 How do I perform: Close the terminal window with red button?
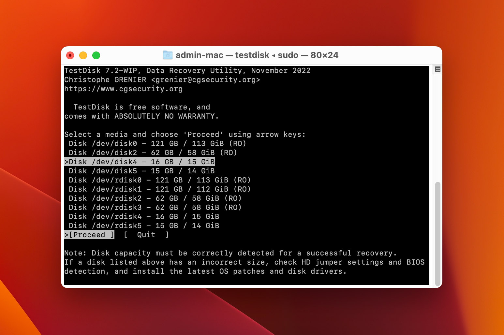pos(70,55)
